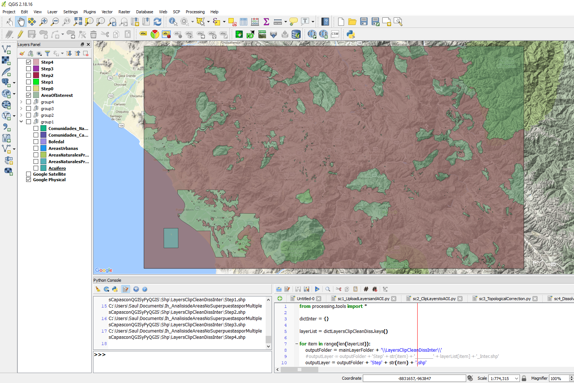Screen dimensions: 574x383
Task: Open Measure tool dropdown arrow
Action: coord(286,22)
